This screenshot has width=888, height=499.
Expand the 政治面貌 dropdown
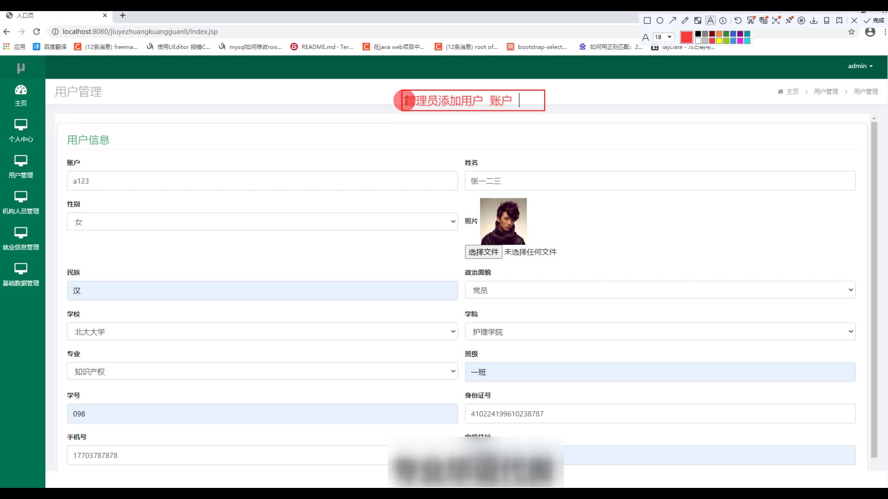click(660, 290)
